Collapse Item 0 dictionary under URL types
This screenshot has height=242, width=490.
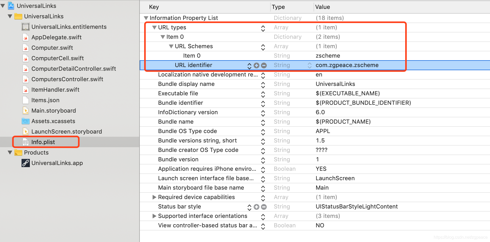click(x=163, y=37)
